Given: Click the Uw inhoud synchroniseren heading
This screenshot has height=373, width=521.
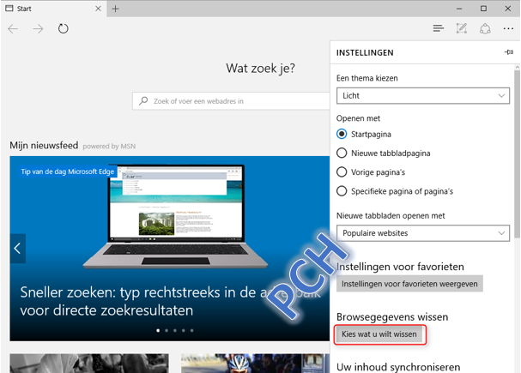Looking at the screenshot, I should click(398, 367).
